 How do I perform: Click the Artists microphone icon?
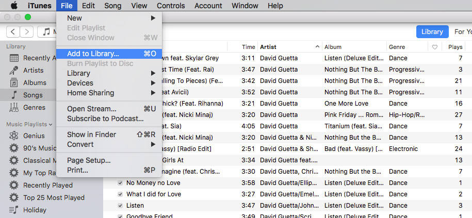[x=14, y=71]
